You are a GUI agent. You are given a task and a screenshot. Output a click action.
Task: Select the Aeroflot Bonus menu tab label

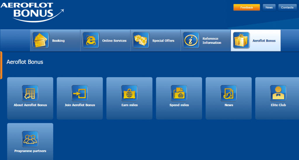coord(264,41)
